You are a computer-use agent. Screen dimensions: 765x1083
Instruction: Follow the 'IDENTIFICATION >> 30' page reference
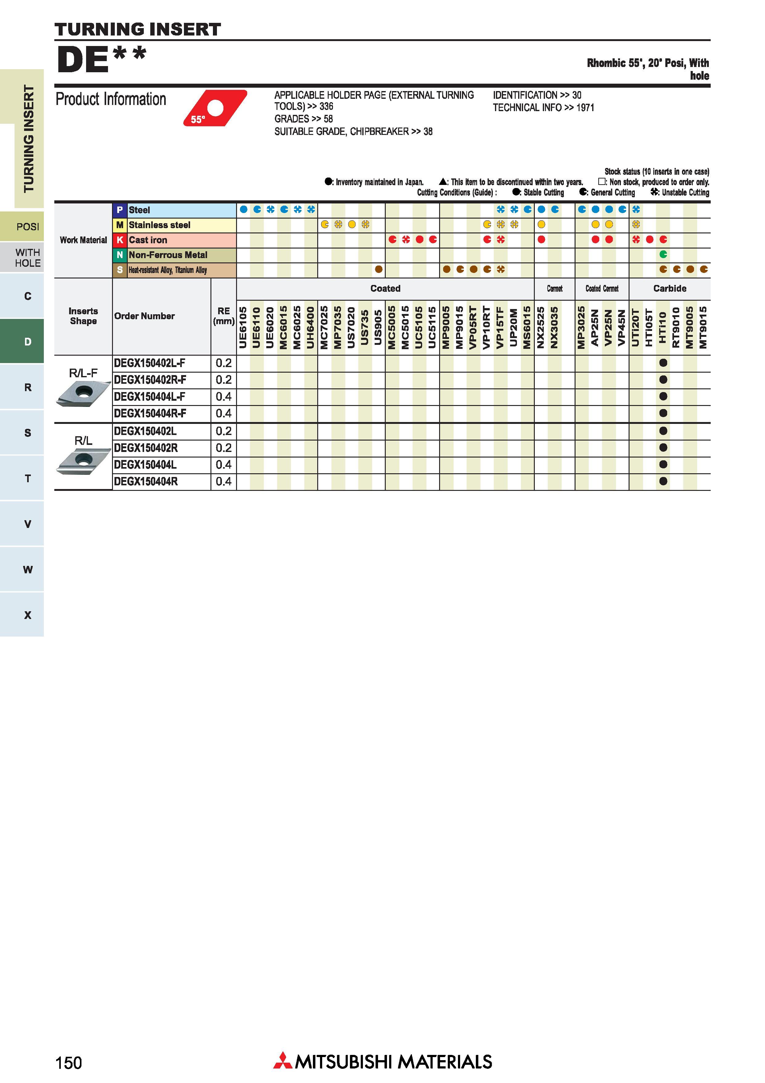537,95
